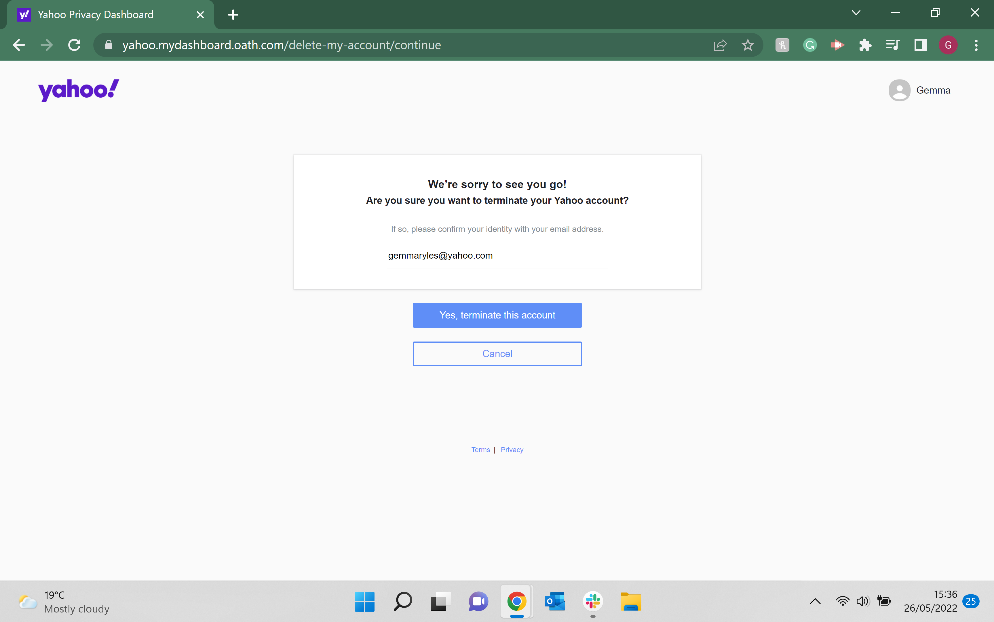Viewport: 994px width, 622px height.
Task: Share this page icon
Action: coord(720,45)
